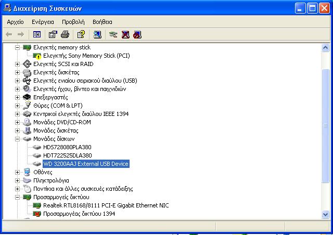The image size is (333, 235).
Task: Select WD 3200AAJ External USB Device
Action: [86, 164]
